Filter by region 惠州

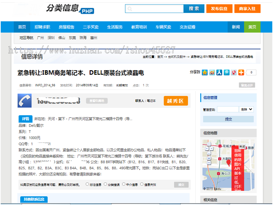[x=94, y=38]
